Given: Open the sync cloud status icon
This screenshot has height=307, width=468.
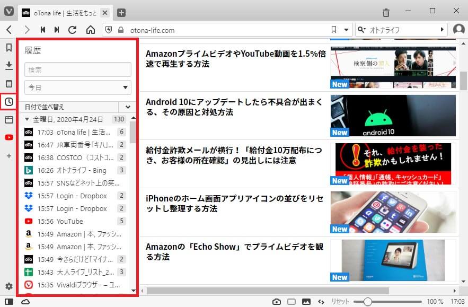Looking at the screenshot, I should point(25,302).
